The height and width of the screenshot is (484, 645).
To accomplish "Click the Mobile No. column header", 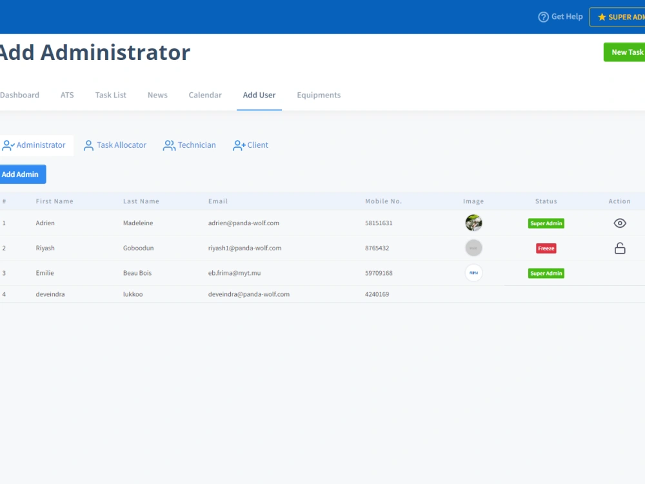I will click(383, 201).
